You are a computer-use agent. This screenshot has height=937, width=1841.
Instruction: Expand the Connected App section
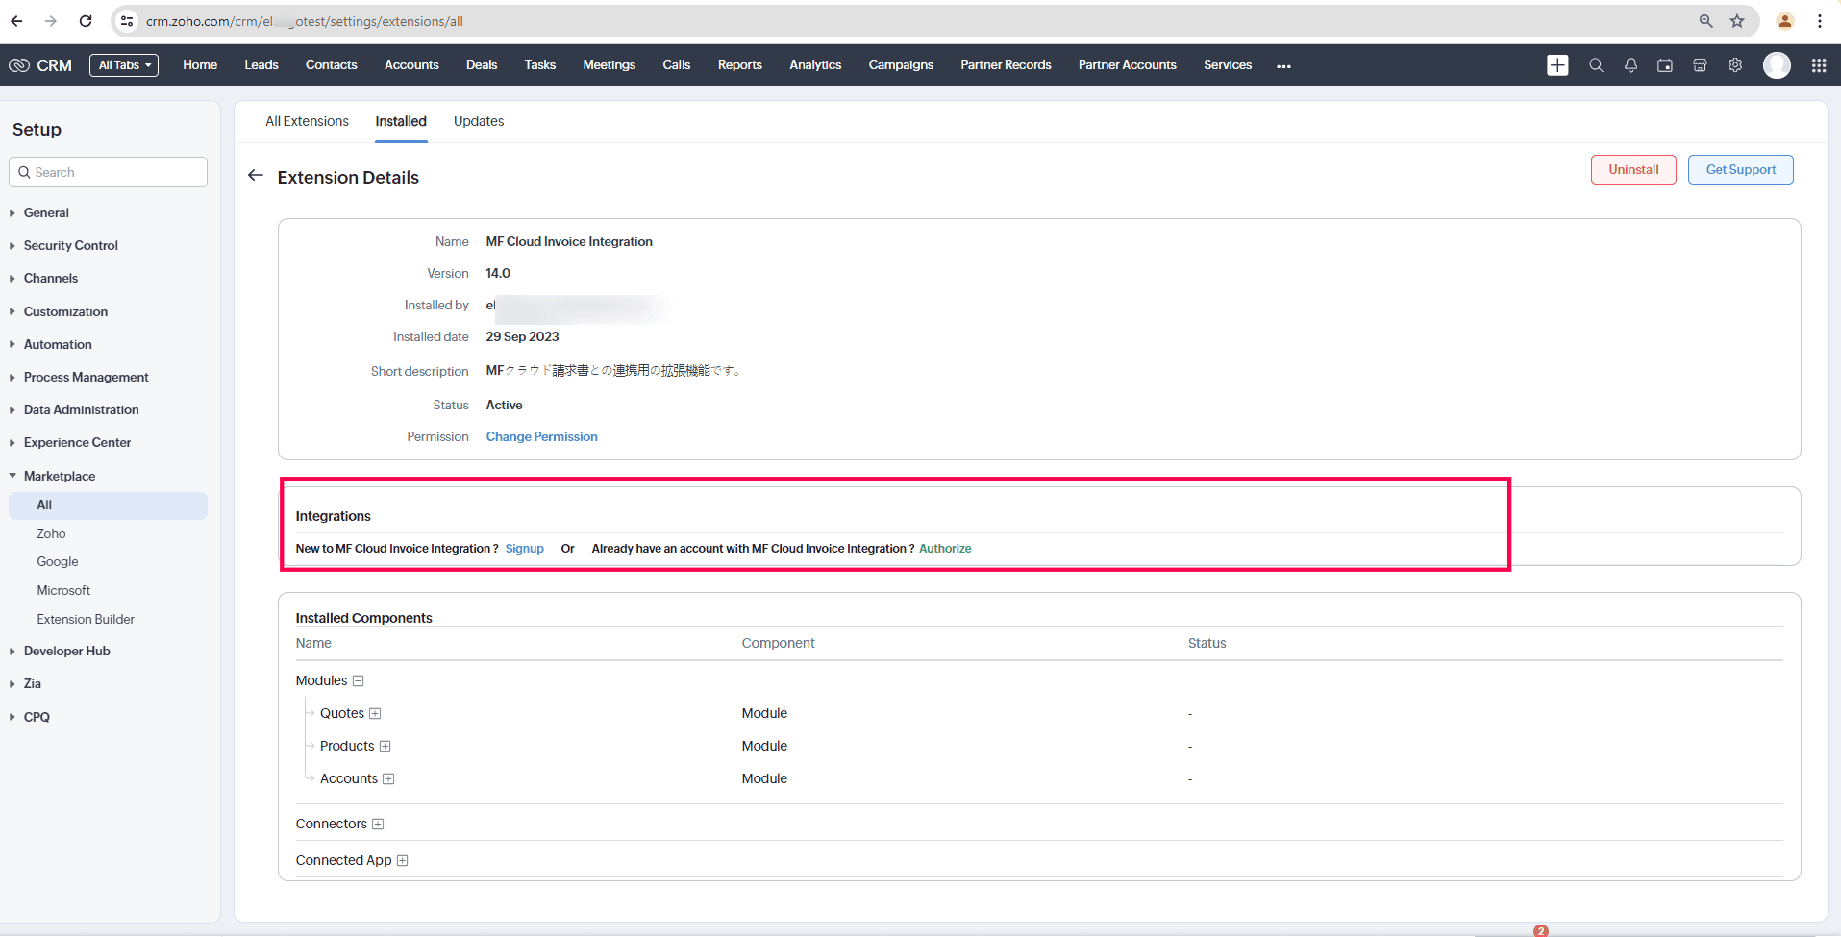point(402,861)
